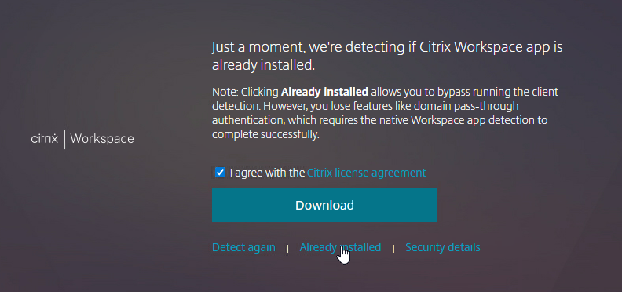Toggle agreement with the Citrix license

pyautogui.click(x=220, y=173)
